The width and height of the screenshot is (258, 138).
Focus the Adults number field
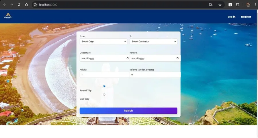click(105, 75)
